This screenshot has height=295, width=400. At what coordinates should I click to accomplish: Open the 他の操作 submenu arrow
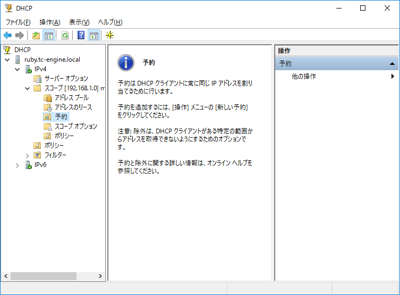click(393, 77)
